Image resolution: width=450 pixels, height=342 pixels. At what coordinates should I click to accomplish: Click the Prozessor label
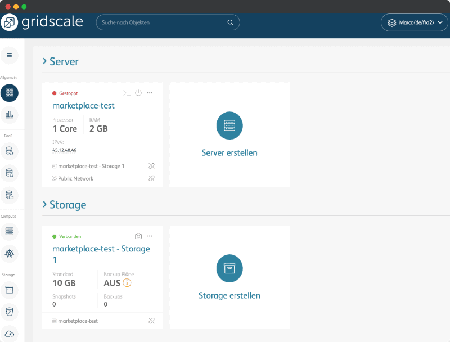63,120
